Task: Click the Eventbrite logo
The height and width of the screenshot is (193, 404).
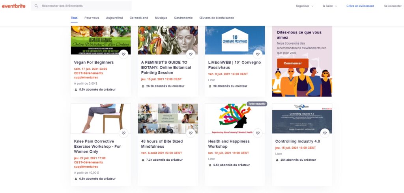Action: point(14,6)
